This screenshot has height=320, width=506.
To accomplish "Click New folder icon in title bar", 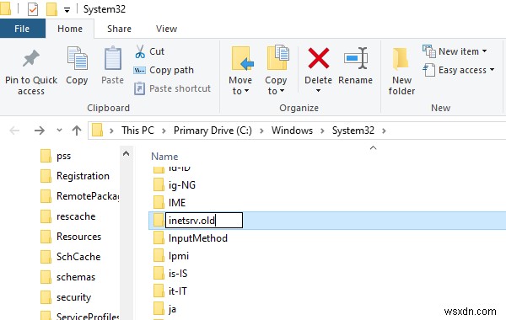I will point(51,9).
